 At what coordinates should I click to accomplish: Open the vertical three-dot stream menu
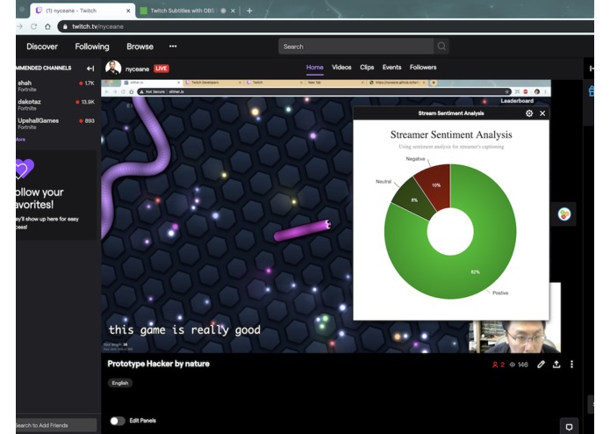click(571, 365)
